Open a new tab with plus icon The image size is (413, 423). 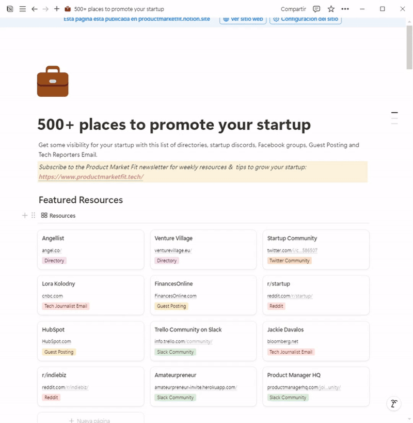(x=57, y=9)
